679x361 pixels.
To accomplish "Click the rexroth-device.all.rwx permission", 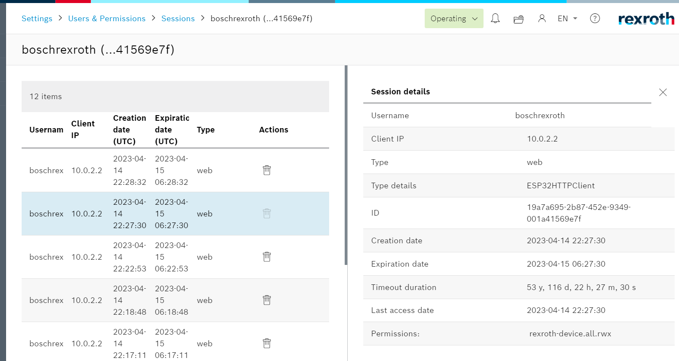I will tap(570, 334).
